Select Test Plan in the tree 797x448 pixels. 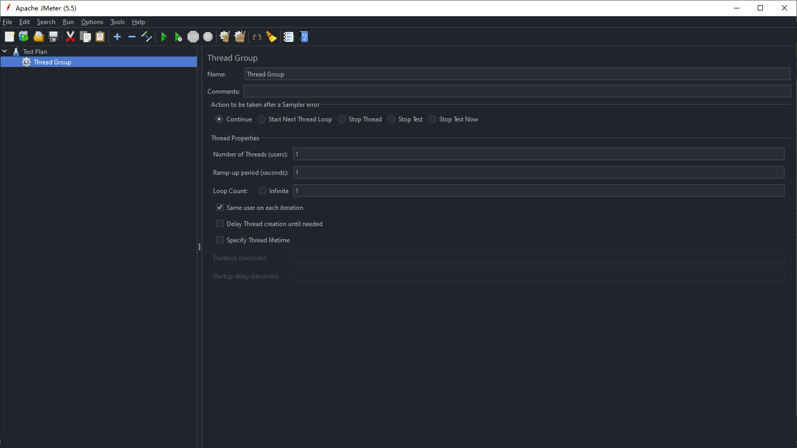(35, 51)
